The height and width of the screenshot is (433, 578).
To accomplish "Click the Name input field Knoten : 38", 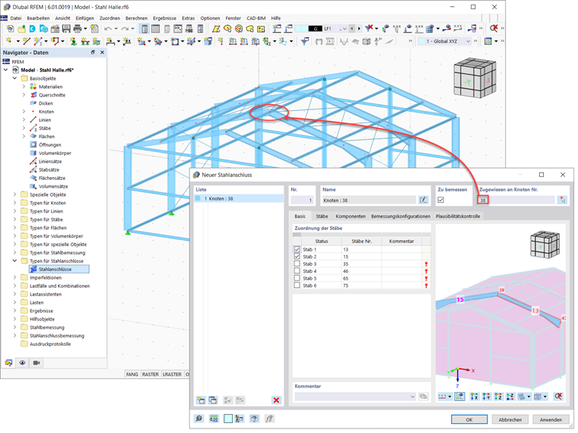I will click(369, 201).
